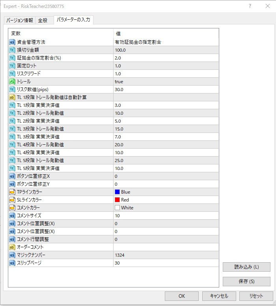Click the icon beside TL 4段階 トレール発動値
276x306 pixels.
pyautogui.click(x=12, y=145)
